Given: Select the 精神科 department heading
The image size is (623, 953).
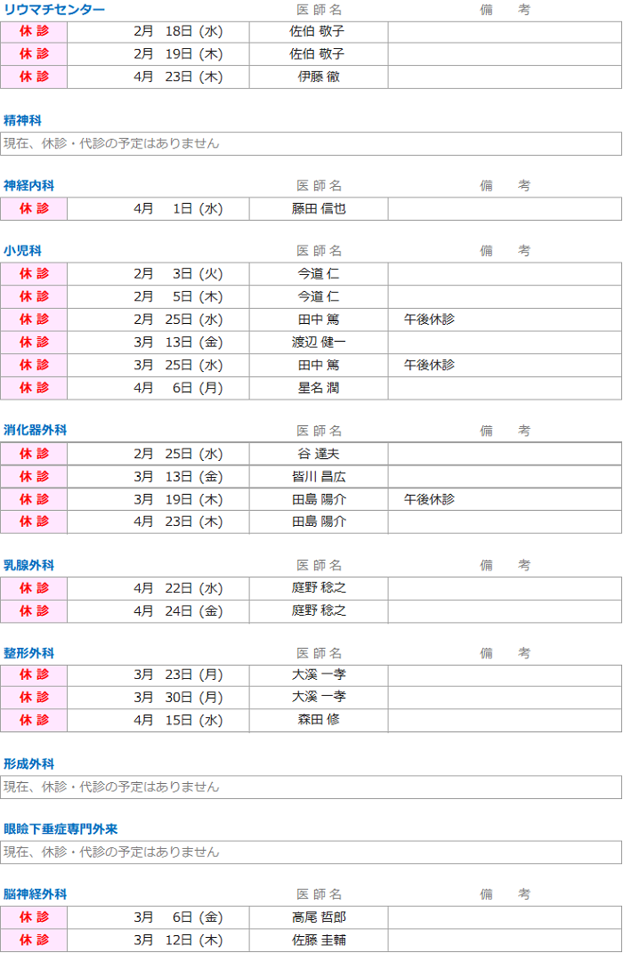Looking at the screenshot, I should point(22,120).
